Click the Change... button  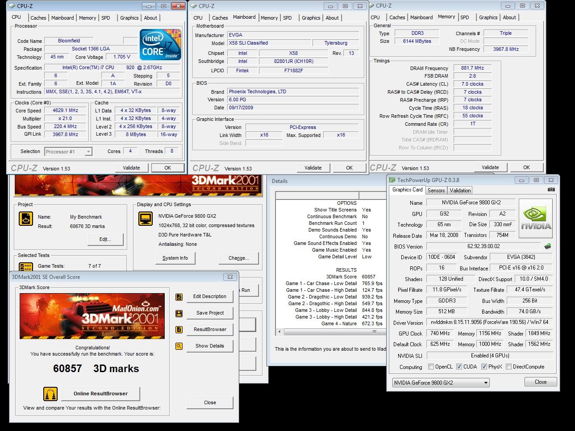239,258
